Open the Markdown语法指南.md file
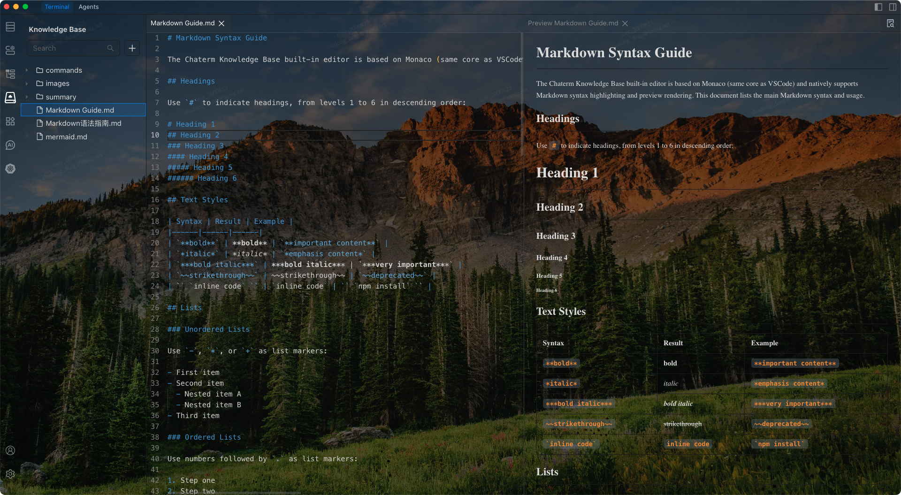Screen dimensions: 901x495 (x=84, y=123)
